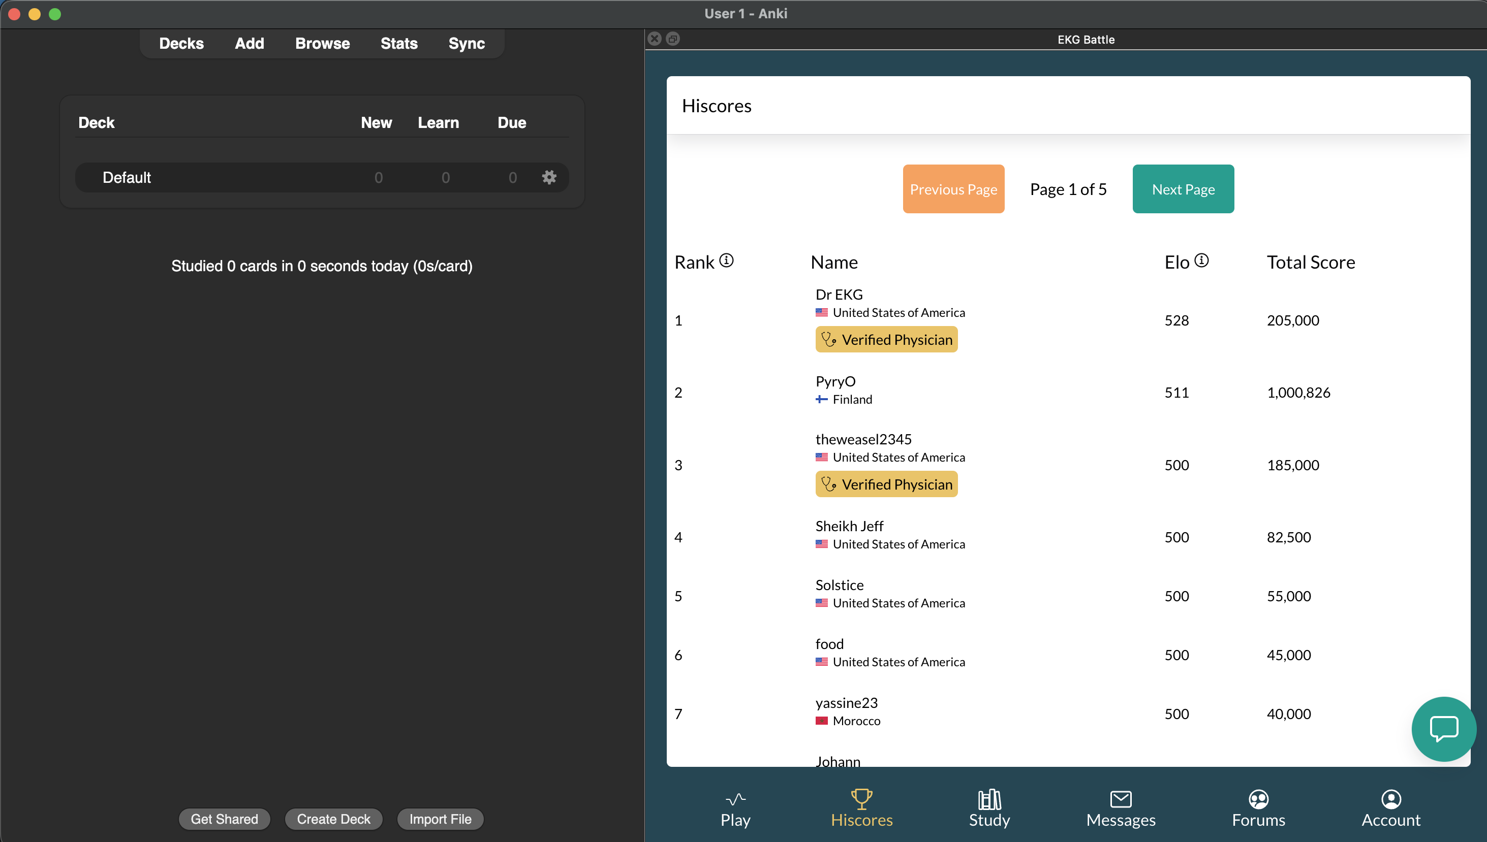The image size is (1487, 842).
Task: Select the Hiscores trophy icon
Action: point(861,799)
